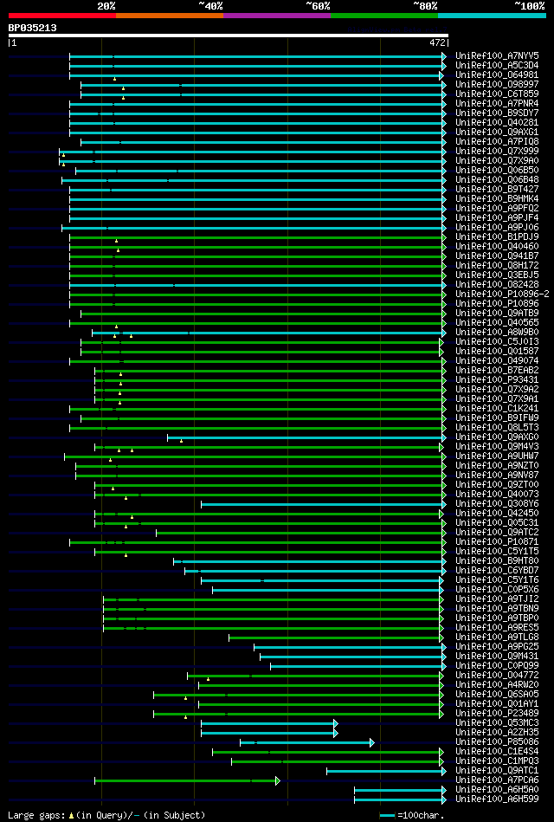Open hit UniRef100_O98997
The image size is (554, 822).
(x=497, y=84)
